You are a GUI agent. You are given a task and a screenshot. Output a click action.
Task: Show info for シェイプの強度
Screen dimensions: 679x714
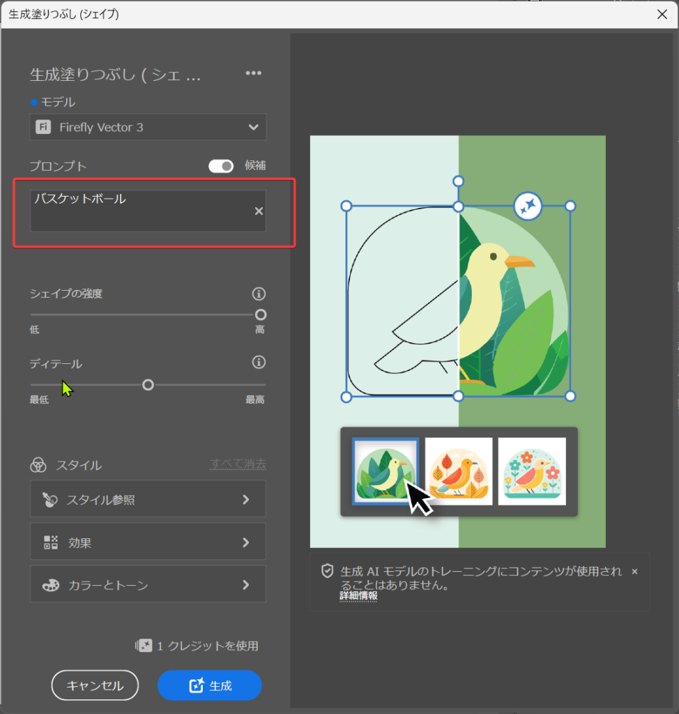259,294
